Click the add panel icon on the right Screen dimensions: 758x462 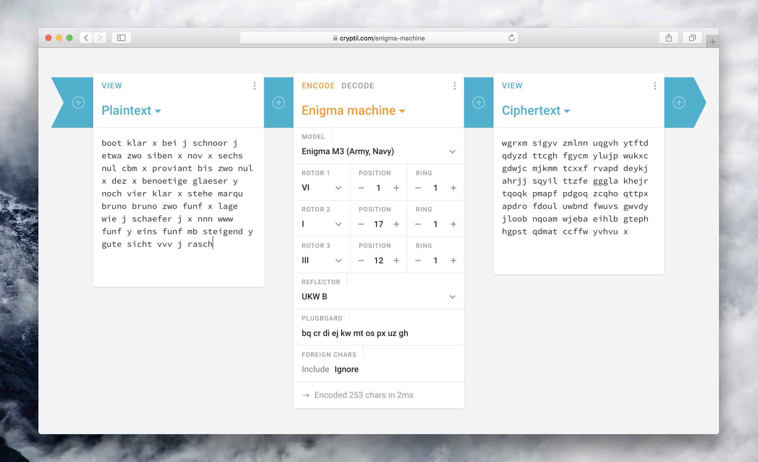pyautogui.click(x=679, y=102)
